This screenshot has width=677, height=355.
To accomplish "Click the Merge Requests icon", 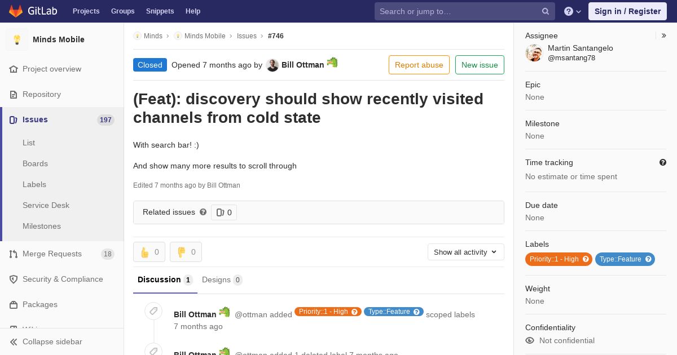I will (14, 254).
